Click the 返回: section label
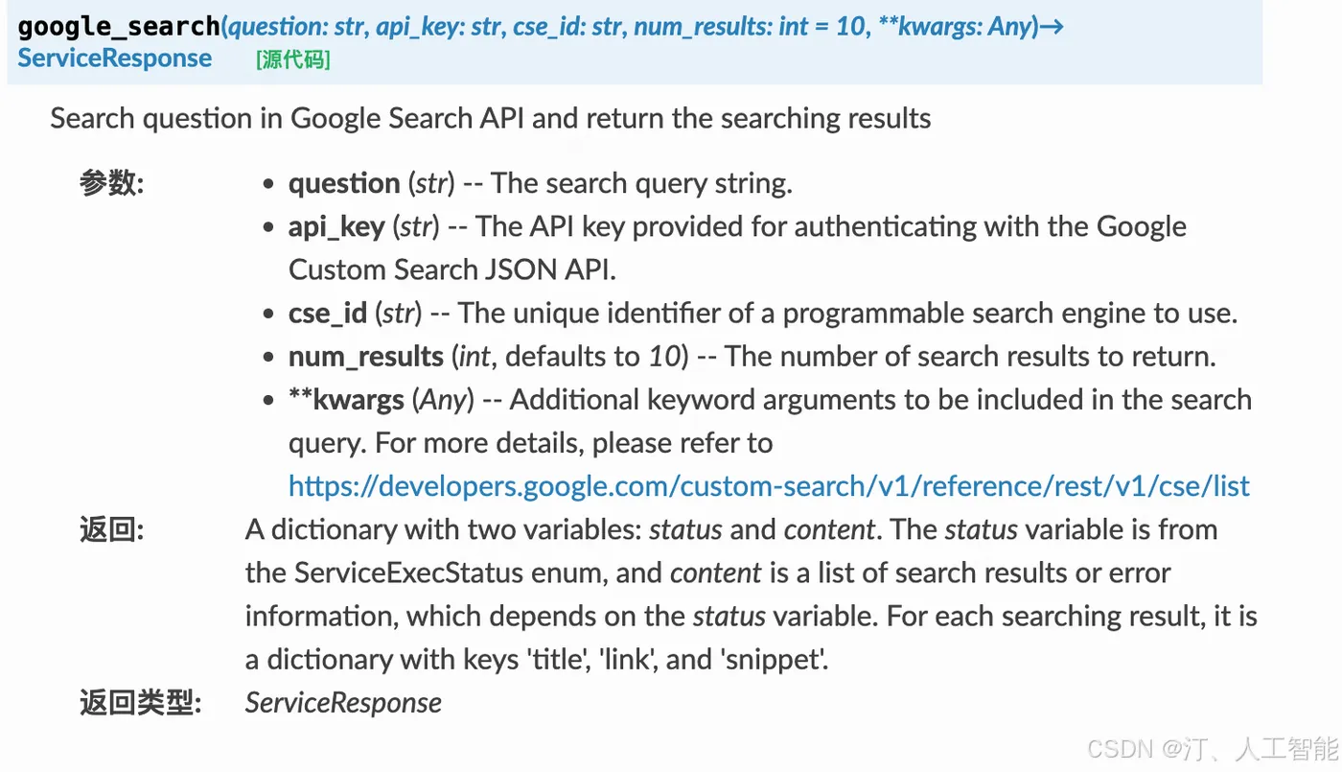The width and height of the screenshot is (1342, 772). [x=111, y=529]
